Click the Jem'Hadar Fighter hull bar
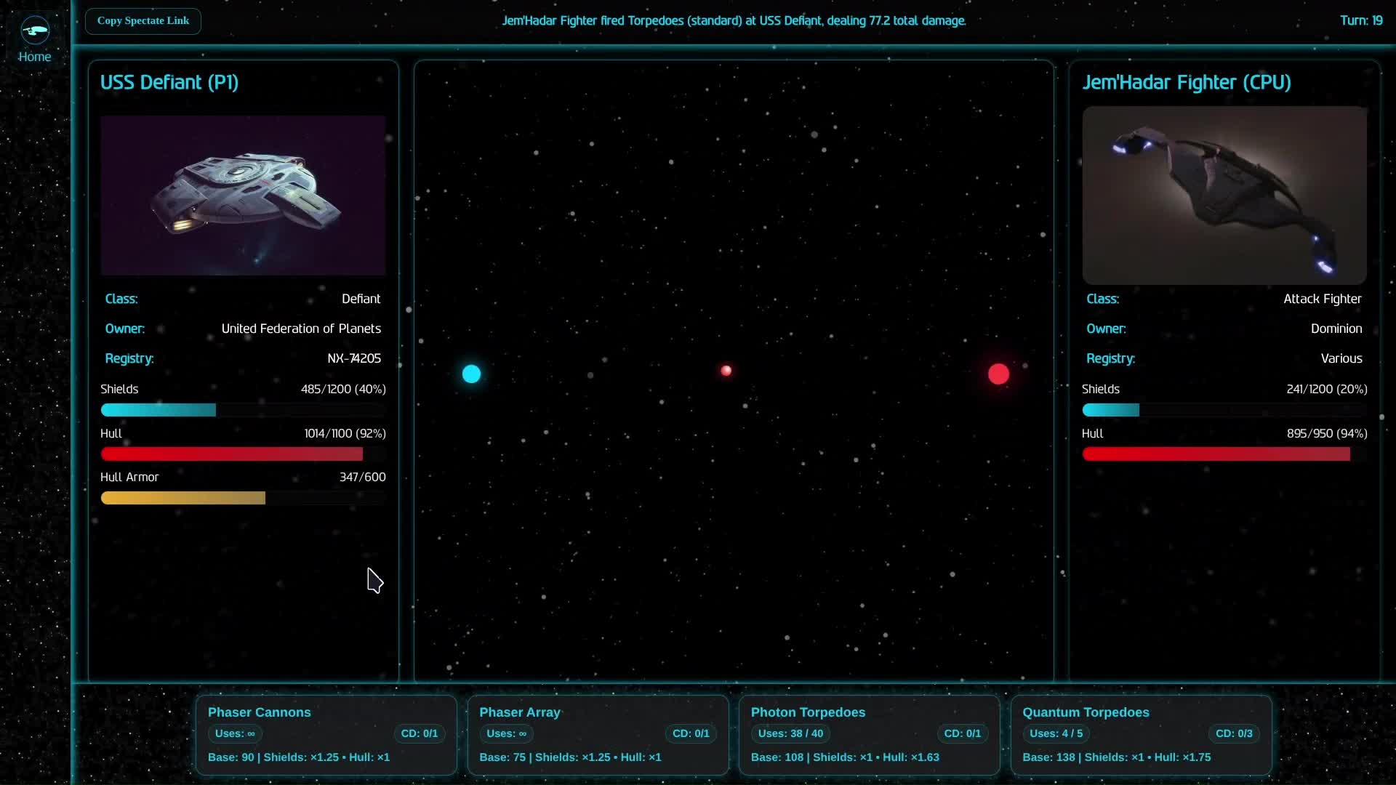Screen dimensions: 1396x785 pos(1224,454)
